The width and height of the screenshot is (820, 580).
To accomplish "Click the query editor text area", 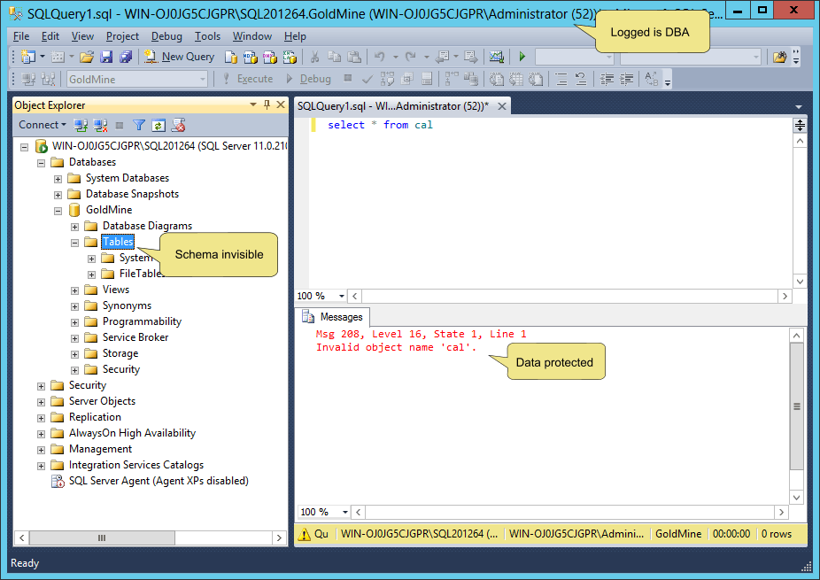I will [549, 204].
